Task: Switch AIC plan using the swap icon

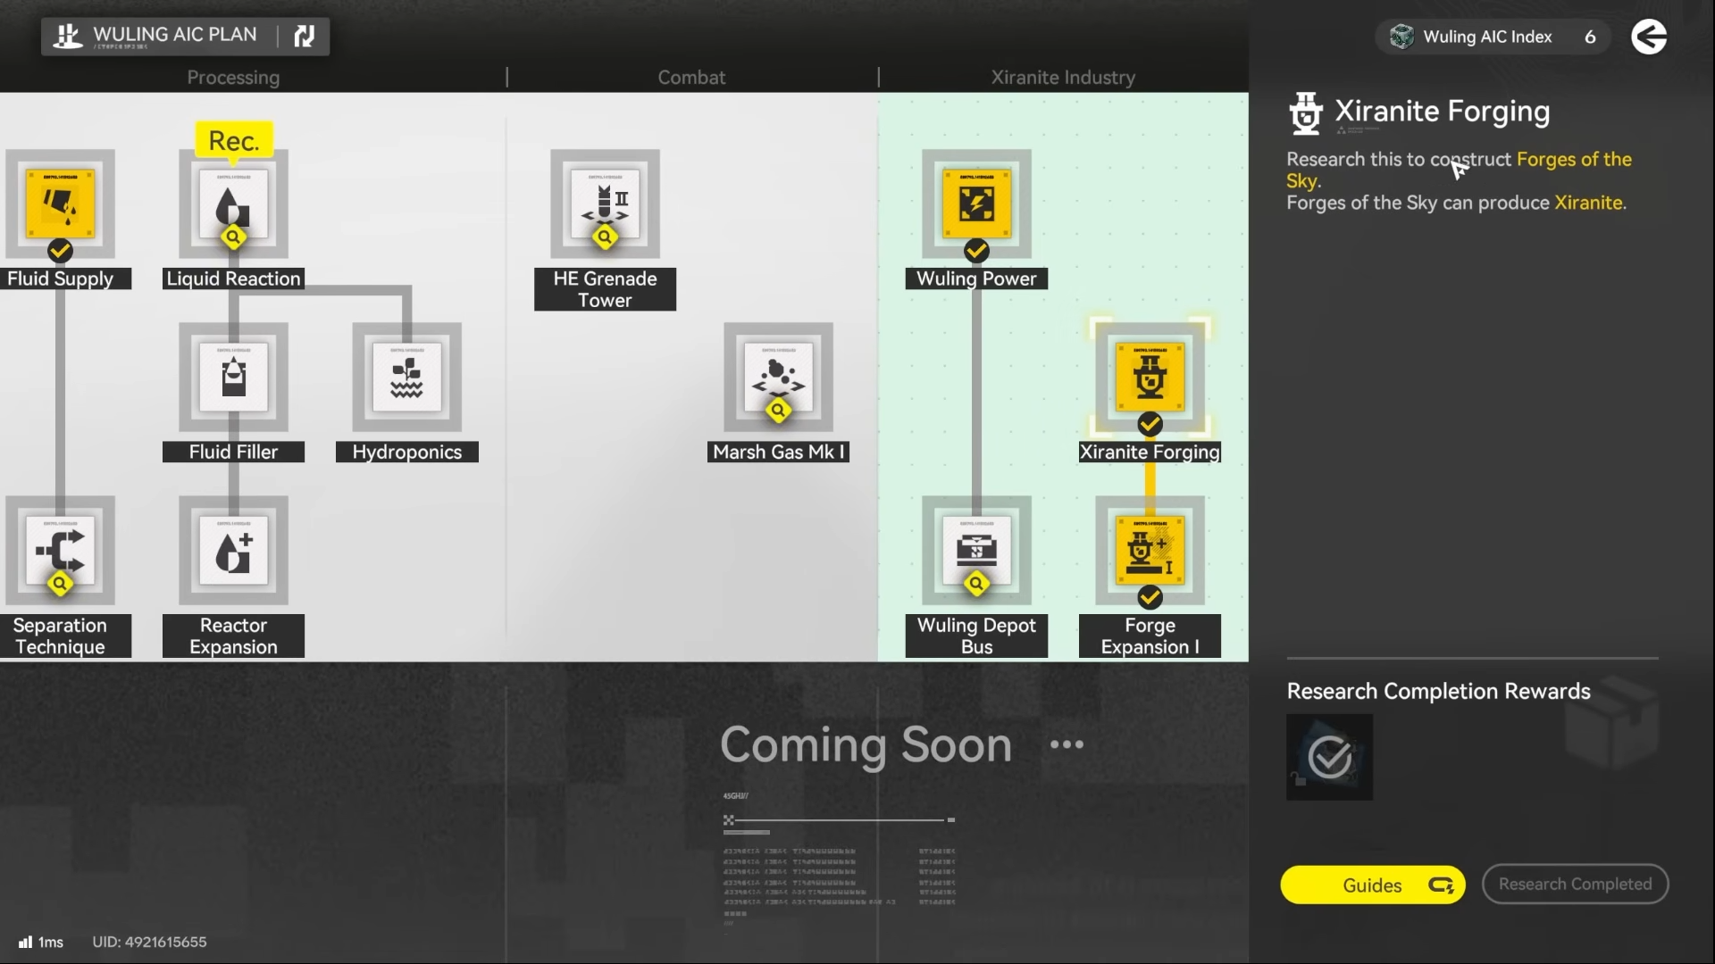Action: [305, 36]
